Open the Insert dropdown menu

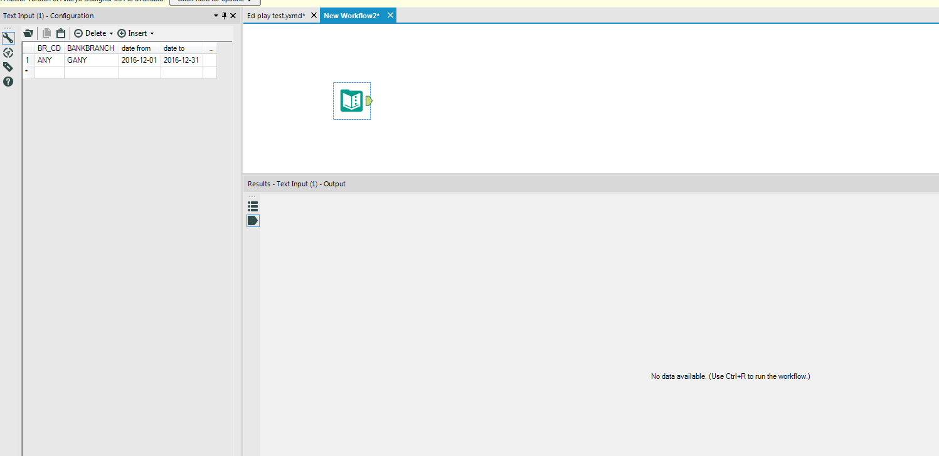click(151, 33)
